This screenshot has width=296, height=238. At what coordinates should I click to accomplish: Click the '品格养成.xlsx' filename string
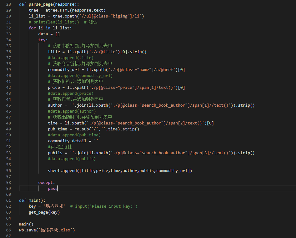55,230
